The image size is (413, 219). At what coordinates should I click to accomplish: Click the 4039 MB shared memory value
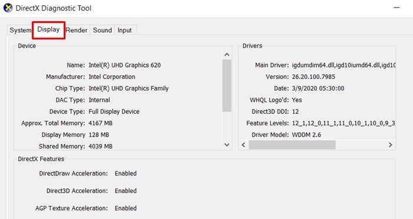click(100, 146)
